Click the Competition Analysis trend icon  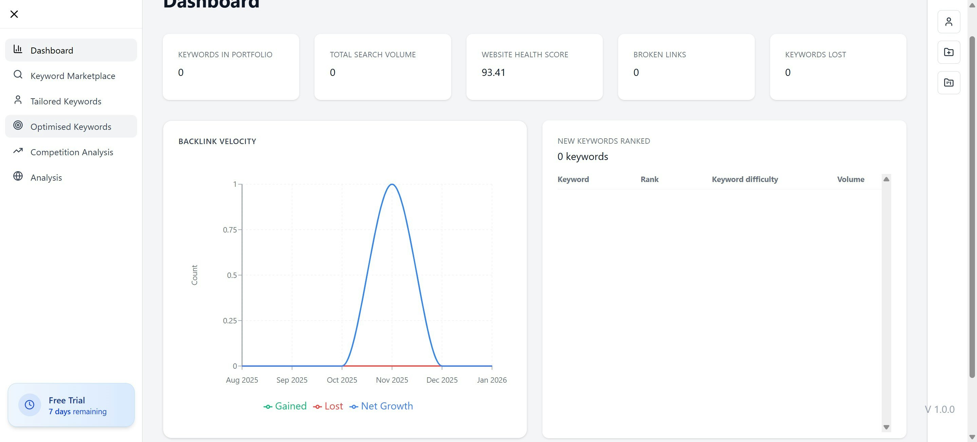[18, 151]
